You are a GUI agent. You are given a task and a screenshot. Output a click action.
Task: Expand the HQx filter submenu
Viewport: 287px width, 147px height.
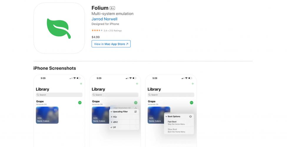(x=124, y=117)
